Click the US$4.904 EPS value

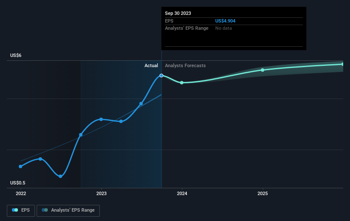(x=225, y=21)
